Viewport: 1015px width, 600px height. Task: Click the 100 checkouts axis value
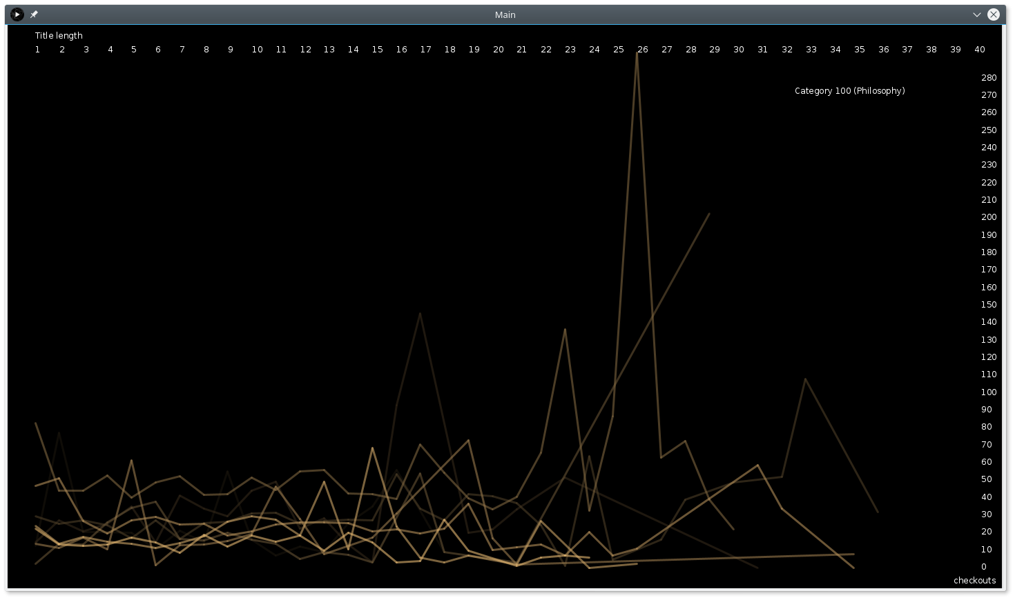click(x=989, y=392)
